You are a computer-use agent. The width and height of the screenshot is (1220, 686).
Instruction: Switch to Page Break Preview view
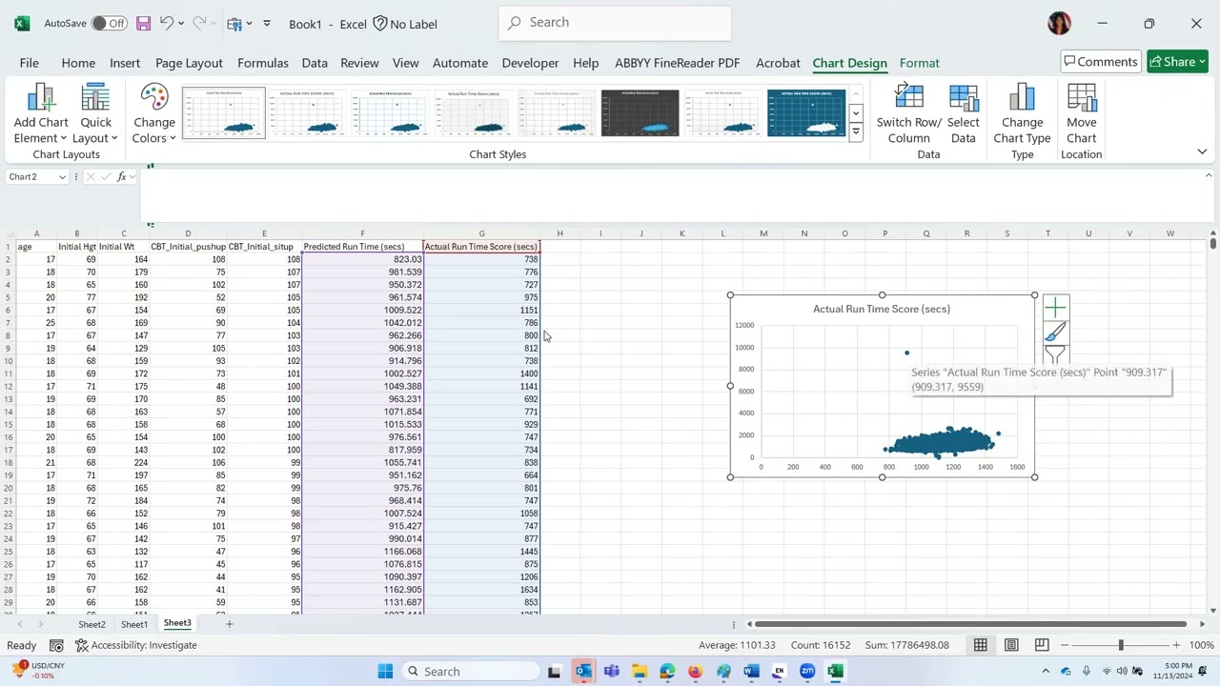(1042, 645)
